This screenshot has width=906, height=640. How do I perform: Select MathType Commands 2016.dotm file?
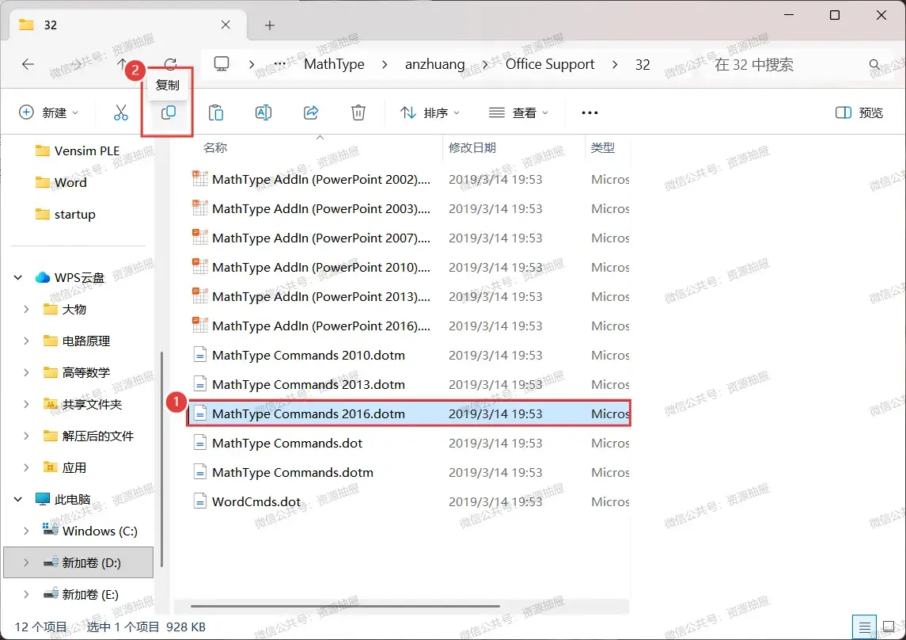(x=409, y=413)
